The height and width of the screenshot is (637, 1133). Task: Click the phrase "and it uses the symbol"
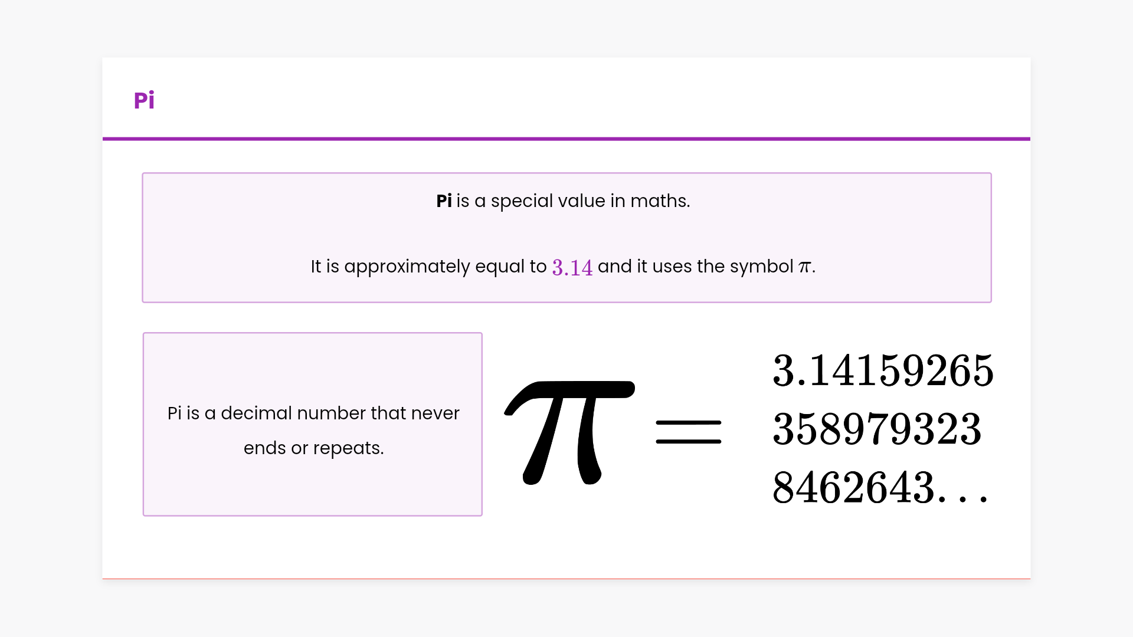pyautogui.click(x=695, y=267)
